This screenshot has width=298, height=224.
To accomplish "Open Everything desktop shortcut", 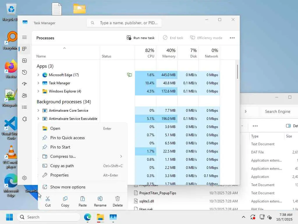I will pos(11,40).
